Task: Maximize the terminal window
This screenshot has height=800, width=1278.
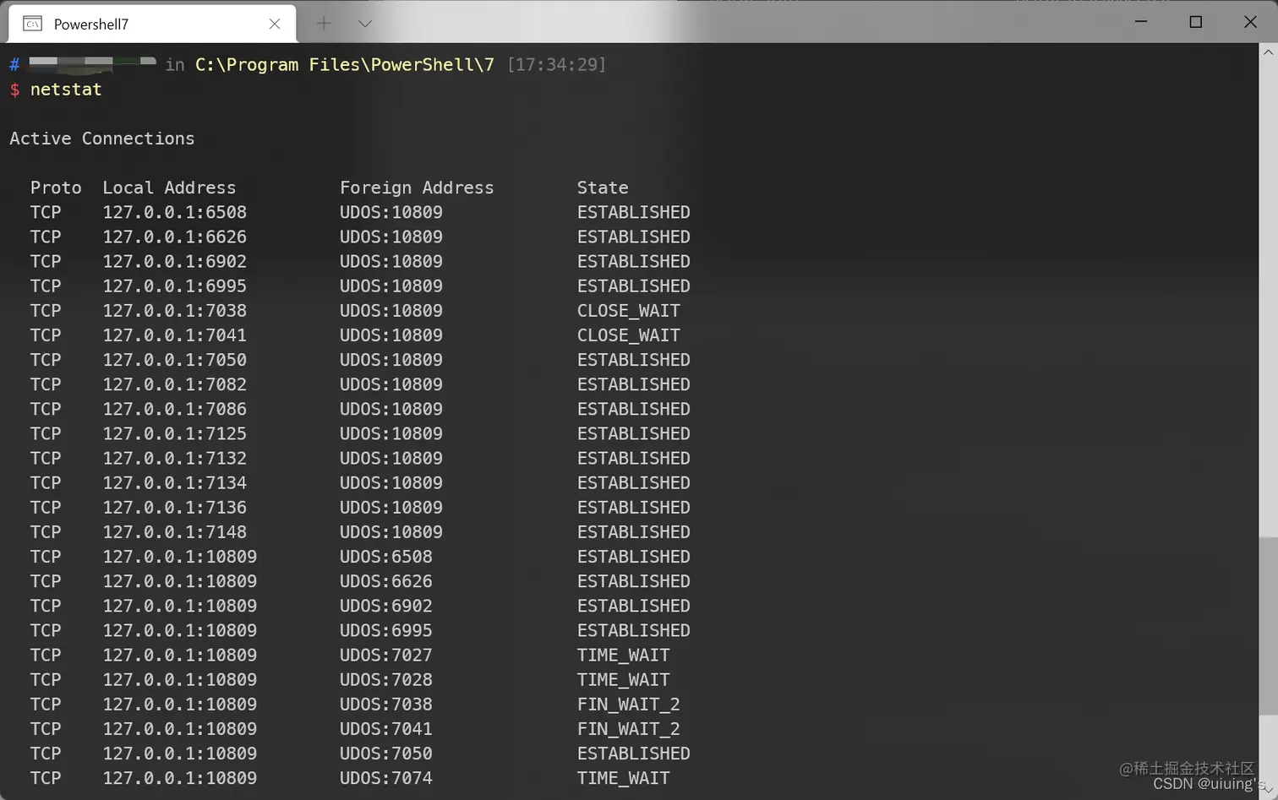Action: click(x=1195, y=21)
